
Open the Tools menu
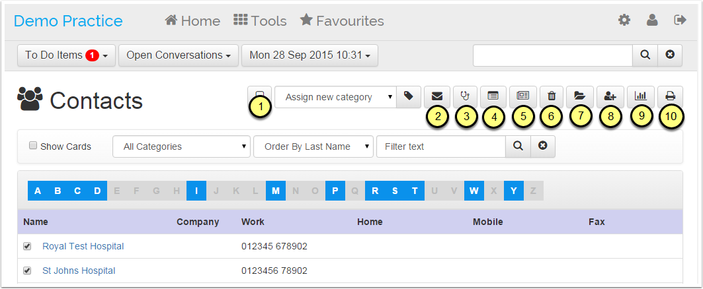tap(260, 21)
